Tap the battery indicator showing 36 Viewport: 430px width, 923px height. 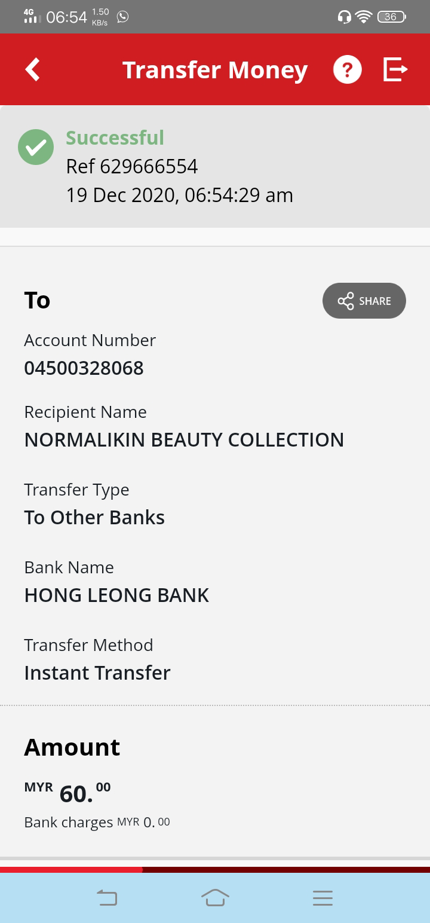[391, 17]
